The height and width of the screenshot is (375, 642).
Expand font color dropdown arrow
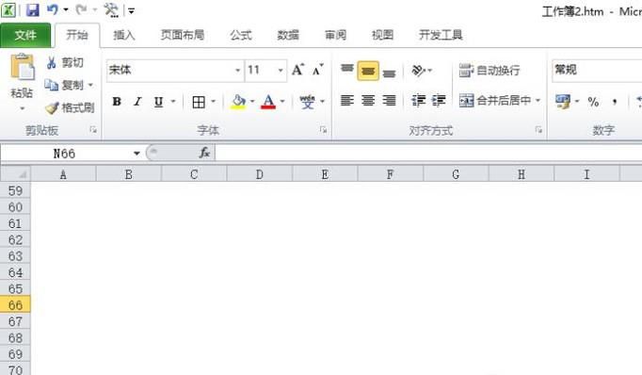click(282, 101)
